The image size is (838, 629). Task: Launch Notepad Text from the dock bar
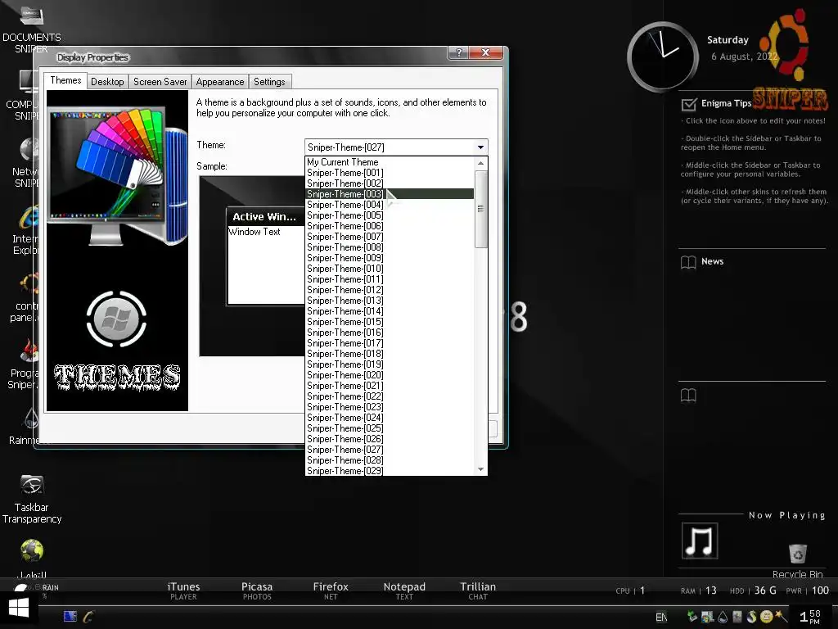pos(404,591)
